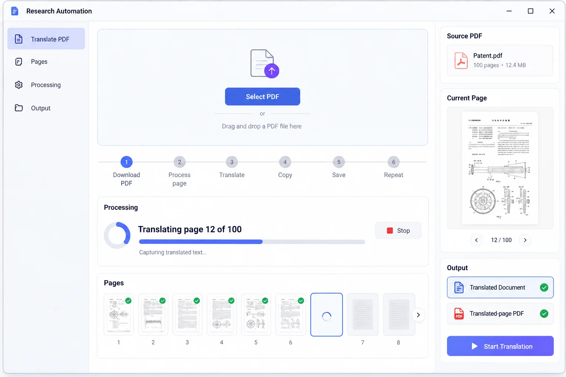Image resolution: width=566 pixels, height=377 pixels.
Task: Open the Output sidebar section
Action: pyautogui.click(x=46, y=108)
